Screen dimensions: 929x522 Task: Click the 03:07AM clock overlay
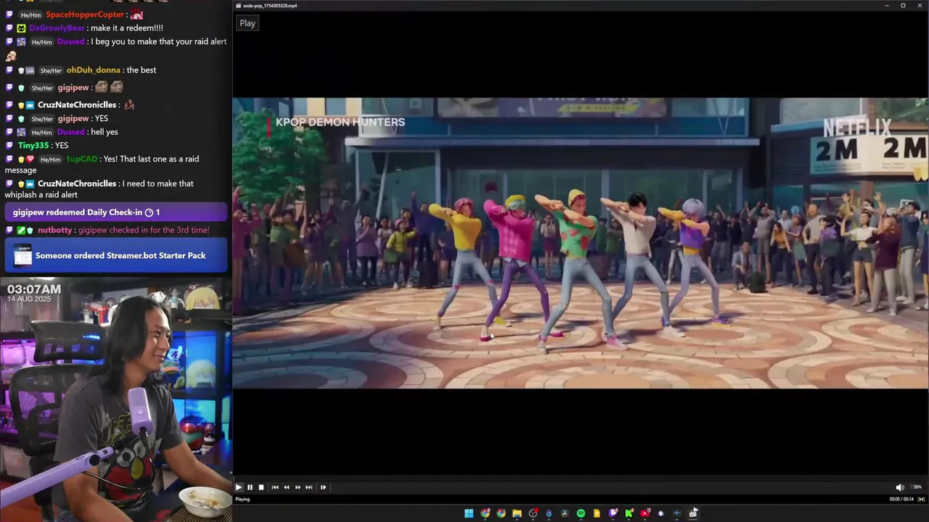(x=34, y=289)
